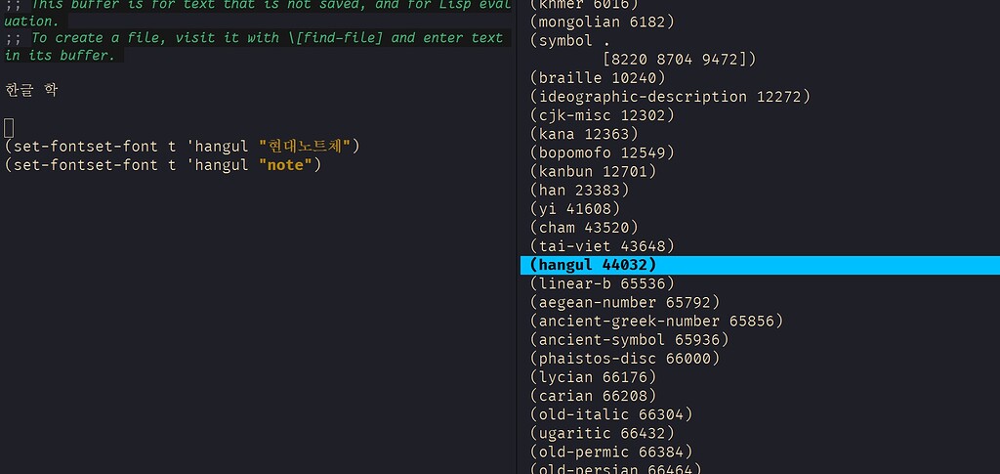Image resolution: width=1000 pixels, height=474 pixels.
Task: Place cursor on mongolian 6182 entry
Action: tap(602, 22)
